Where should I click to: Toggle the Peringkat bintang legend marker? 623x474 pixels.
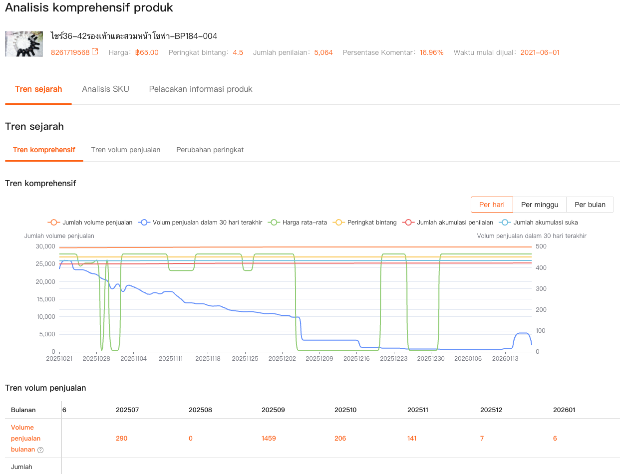(x=365, y=223)
